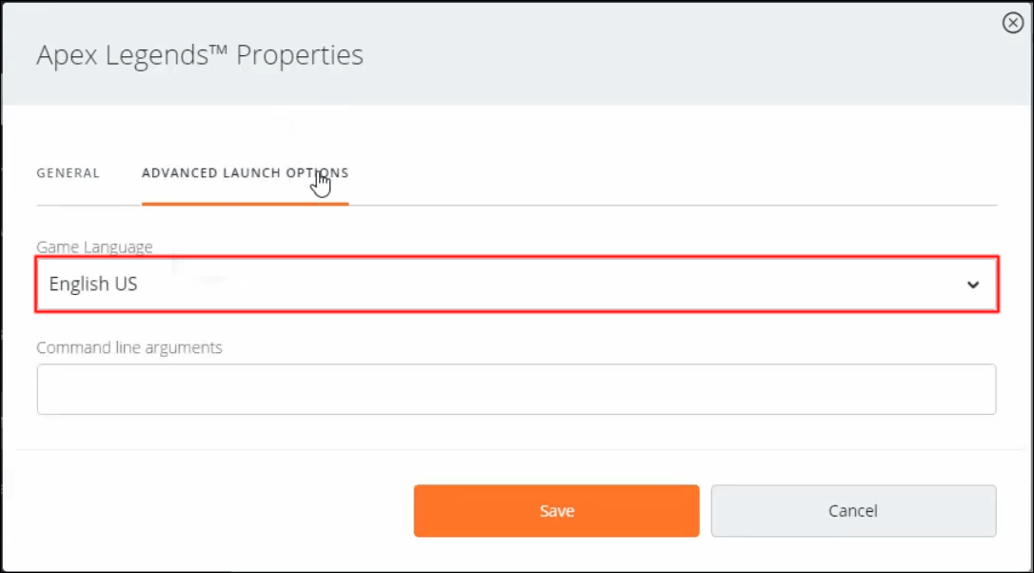Viewport: 1034px width, 573px height.
Task: Click the chevron arrow in the language selector
Action: click(973, 285)
